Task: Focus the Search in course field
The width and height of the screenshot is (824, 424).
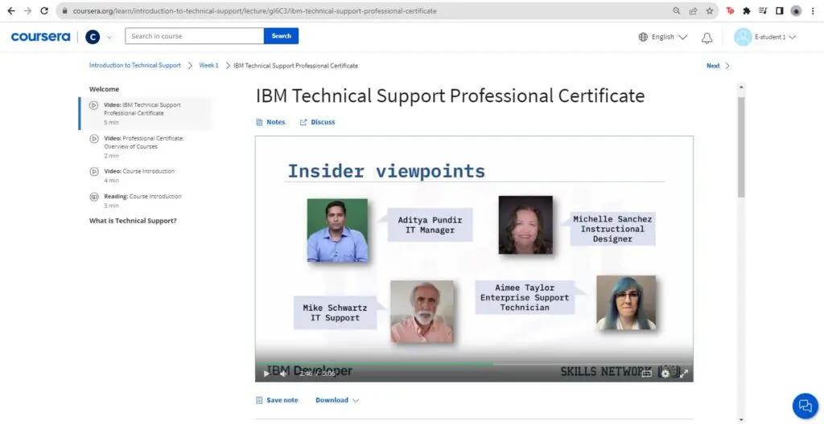Action: (x=195, y=36)
